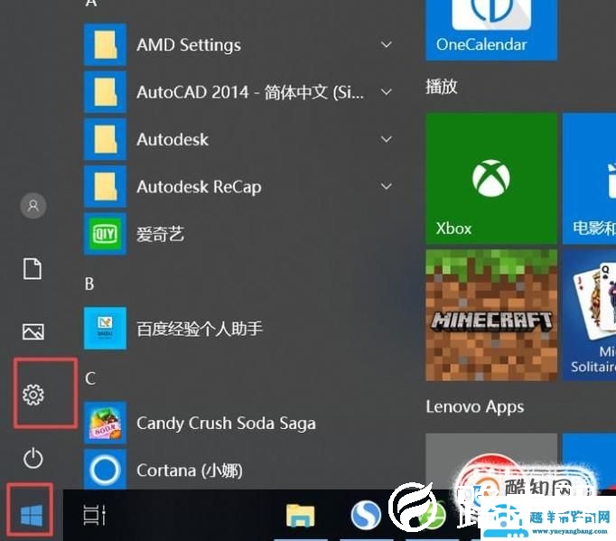Screen dimensions: 616x541
Task: Expand the Autodesk folder chevron
Action: [387, 139]
